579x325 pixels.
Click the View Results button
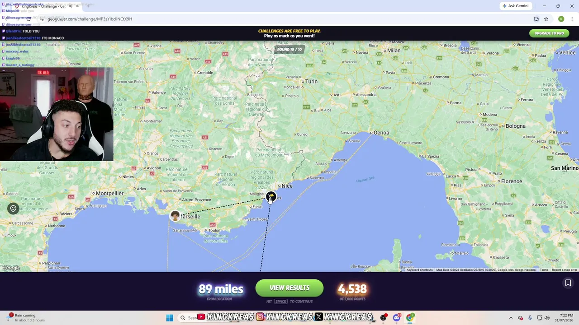pyautogui.click(x=289, y=288)
